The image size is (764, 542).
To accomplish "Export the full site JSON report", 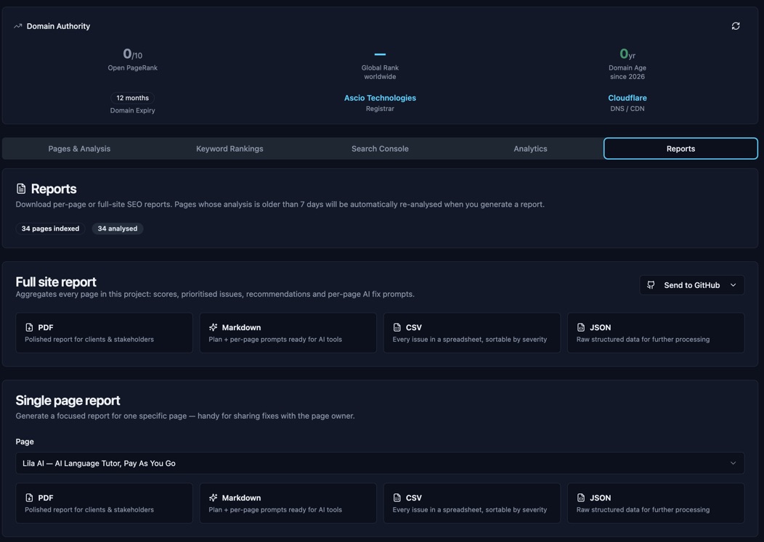I will pyautogui.click(x=656, y=333).
